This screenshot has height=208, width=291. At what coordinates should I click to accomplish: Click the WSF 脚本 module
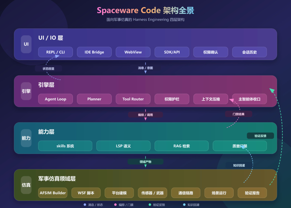86,193
